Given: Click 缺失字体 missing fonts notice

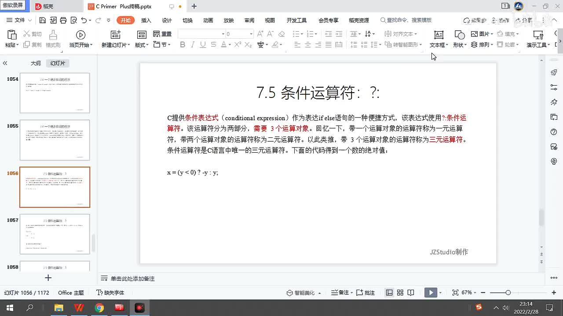Looking at the screenshot, I should click(110, 293).
